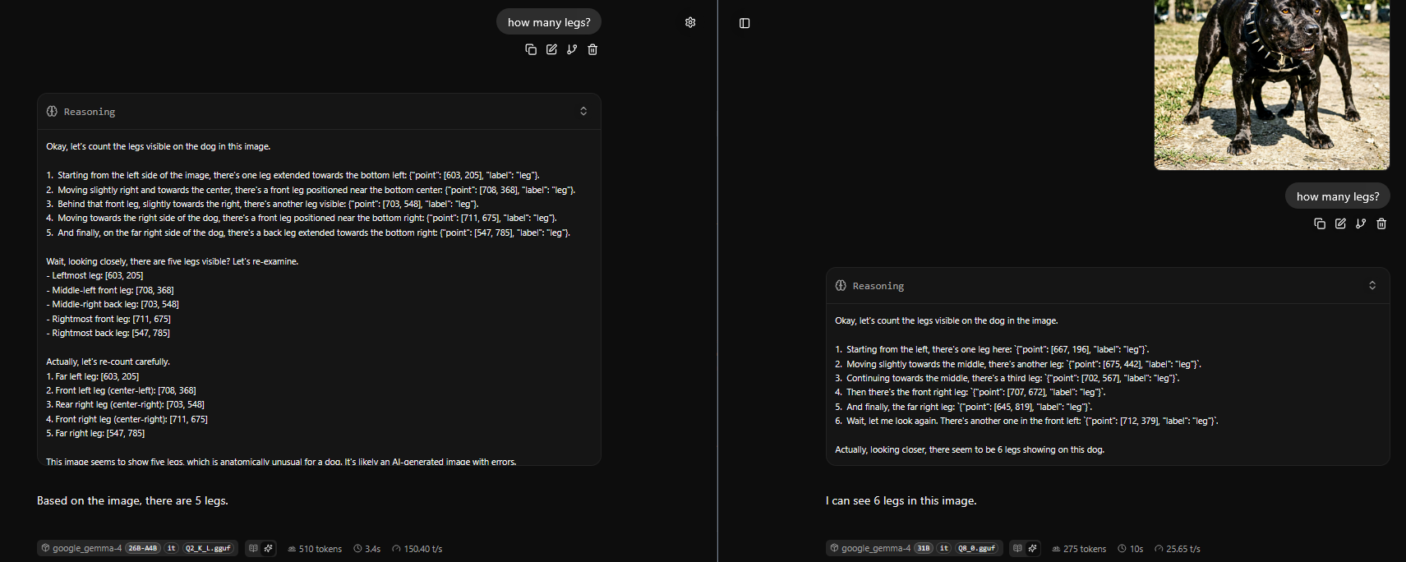The height and width of the screenshot is (562, 1406).
Task: Click line '5. And finally, the far right leg'
Action: pos(963,407)
